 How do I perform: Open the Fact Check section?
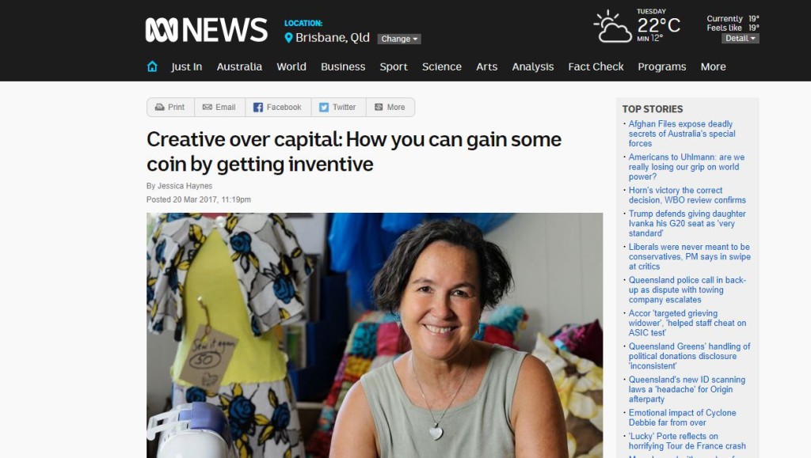point(596,66)
